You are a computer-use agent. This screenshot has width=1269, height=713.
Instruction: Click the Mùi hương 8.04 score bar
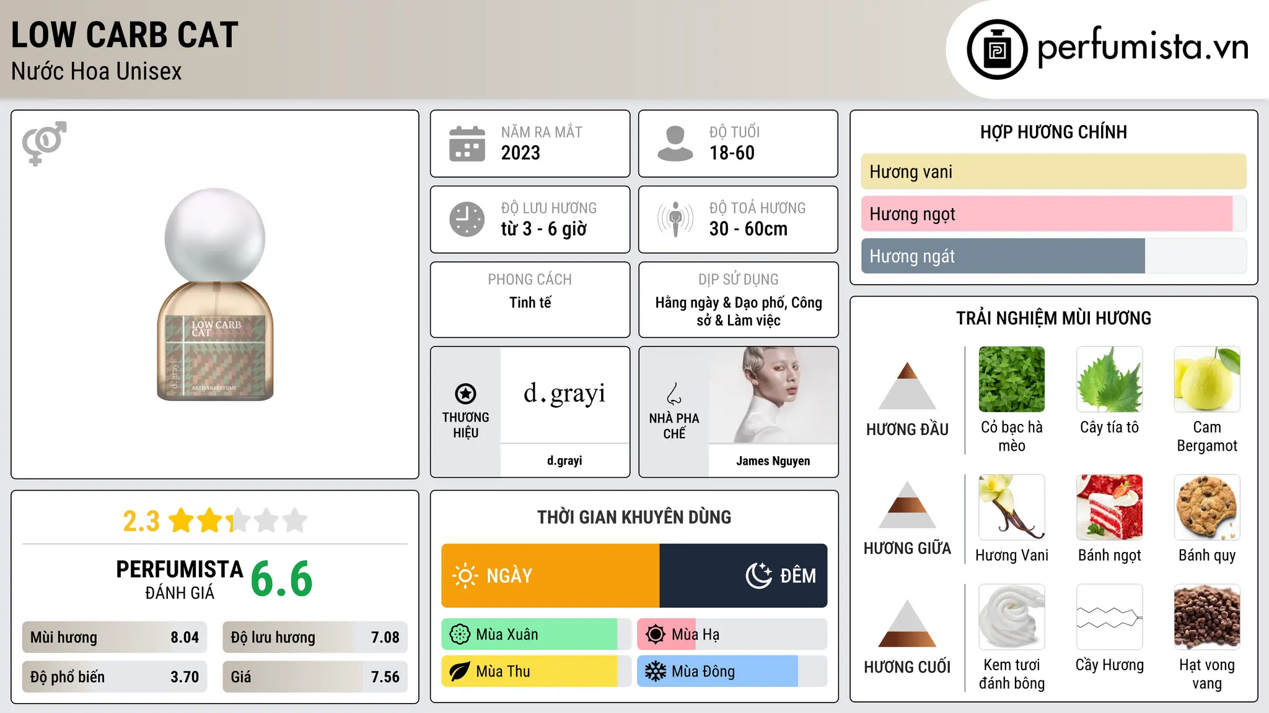click(x=115, y=637)
